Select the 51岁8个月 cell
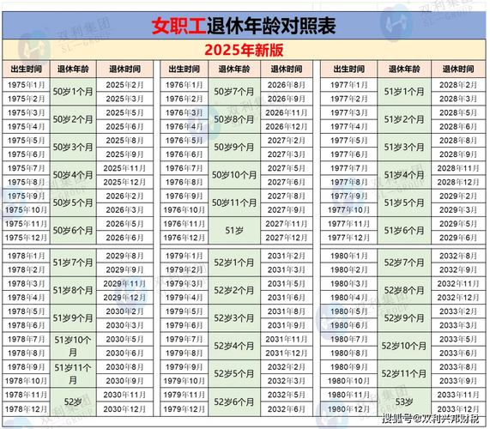The image size is (490, 429). [x=73, y=290]
